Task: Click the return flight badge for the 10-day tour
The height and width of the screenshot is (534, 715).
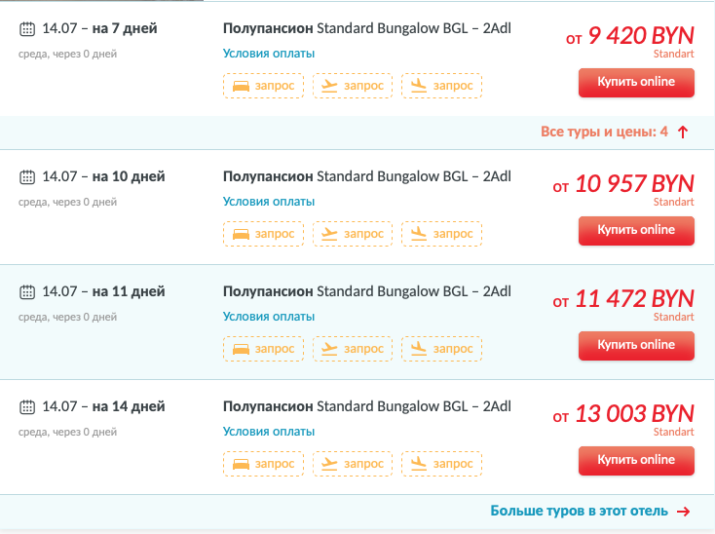Action: point(441,234)
